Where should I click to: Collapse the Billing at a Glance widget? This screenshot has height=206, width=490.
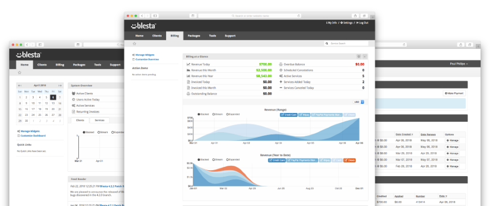point(365,57)
